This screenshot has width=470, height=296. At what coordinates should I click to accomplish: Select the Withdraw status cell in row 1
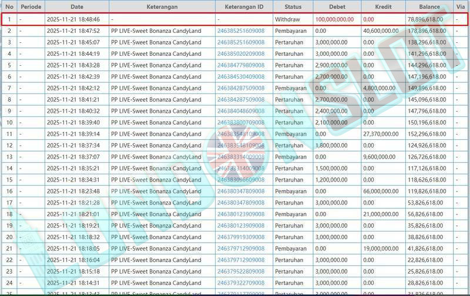pos(287,19)
